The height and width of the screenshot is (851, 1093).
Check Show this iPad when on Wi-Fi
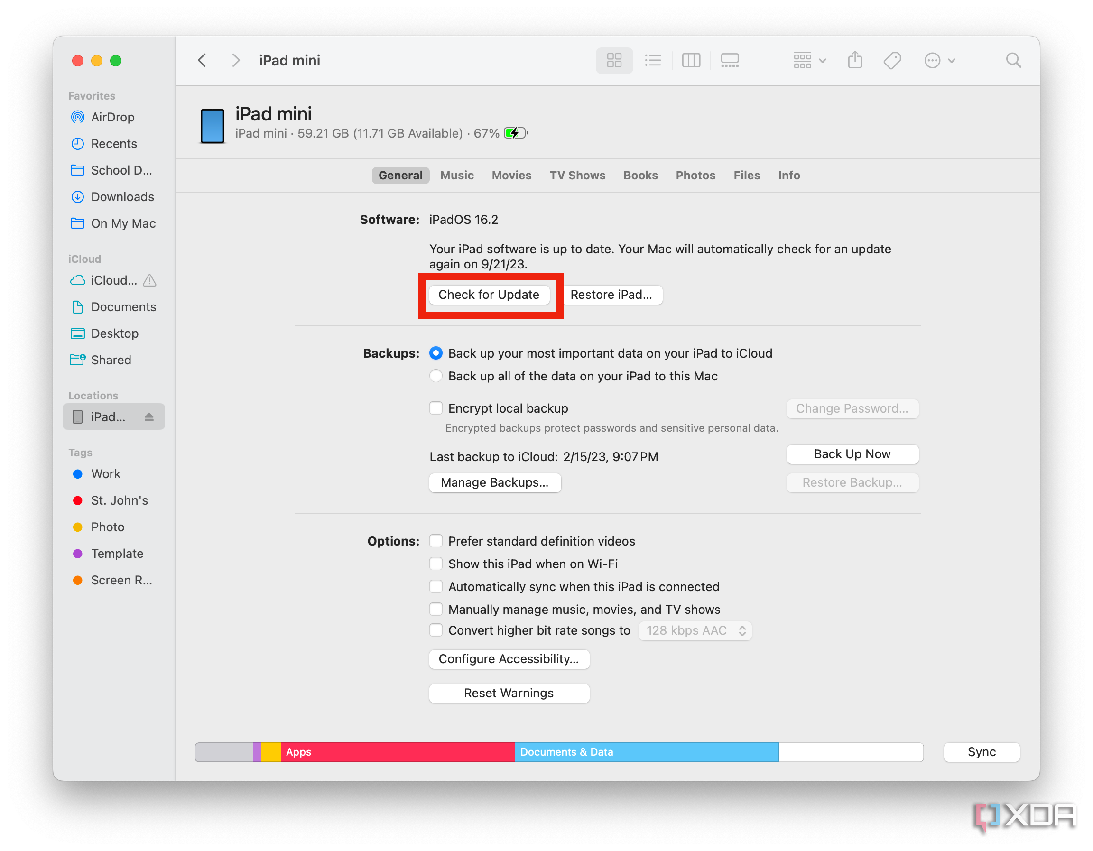(436, 564)
